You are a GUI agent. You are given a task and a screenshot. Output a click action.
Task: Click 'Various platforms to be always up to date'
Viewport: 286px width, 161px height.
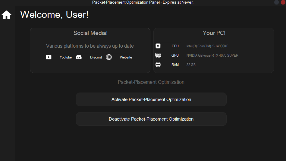pyautogui.click(x=90, y=46)
